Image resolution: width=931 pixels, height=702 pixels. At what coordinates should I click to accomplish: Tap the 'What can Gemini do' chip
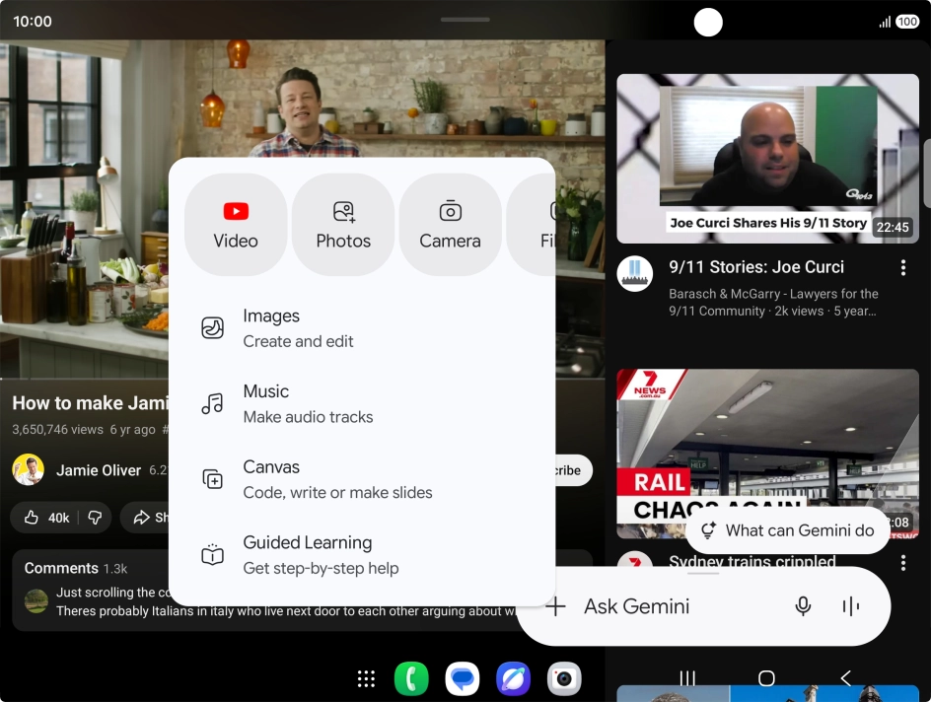pyautogui.click(x=788, y=529)
